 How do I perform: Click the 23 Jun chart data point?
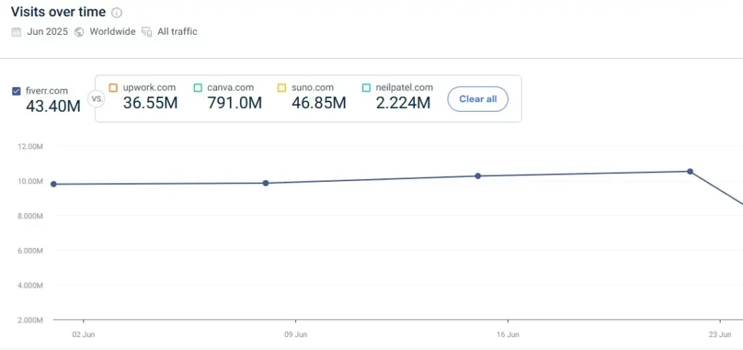tap(690, 171)
